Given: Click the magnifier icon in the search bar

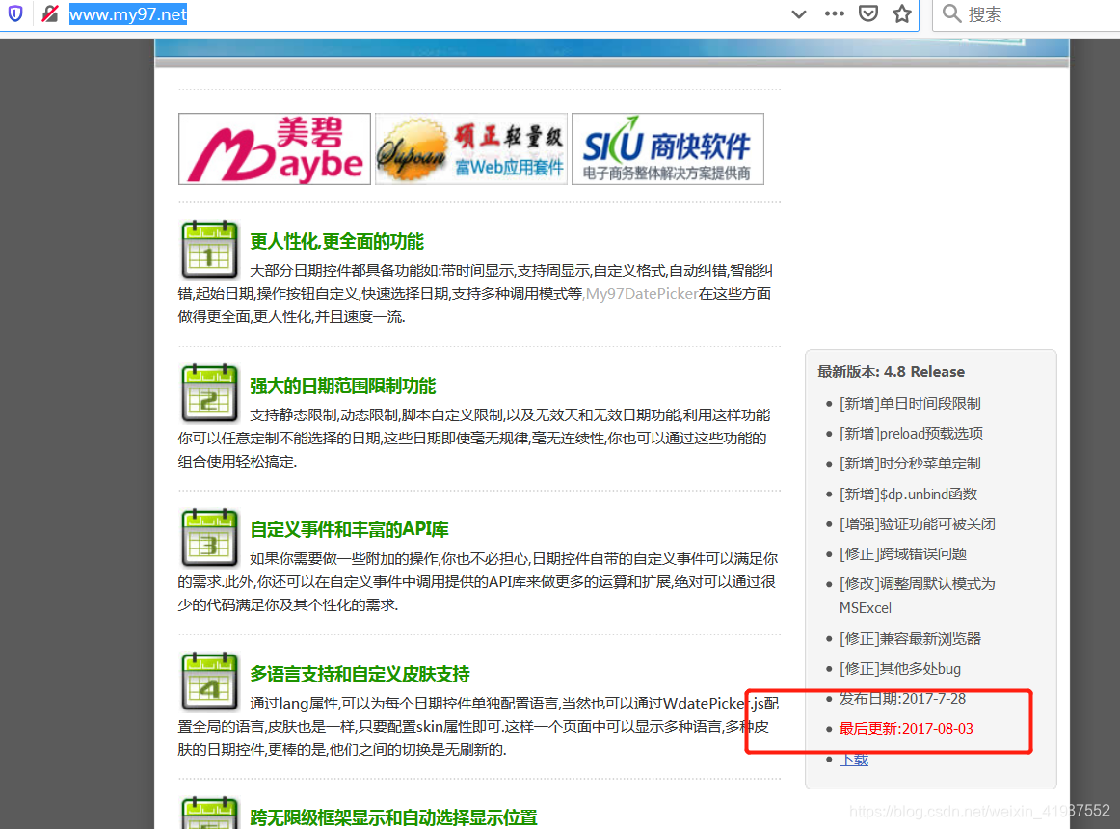Looking at the screenshot, I should (x=949, y=13).
